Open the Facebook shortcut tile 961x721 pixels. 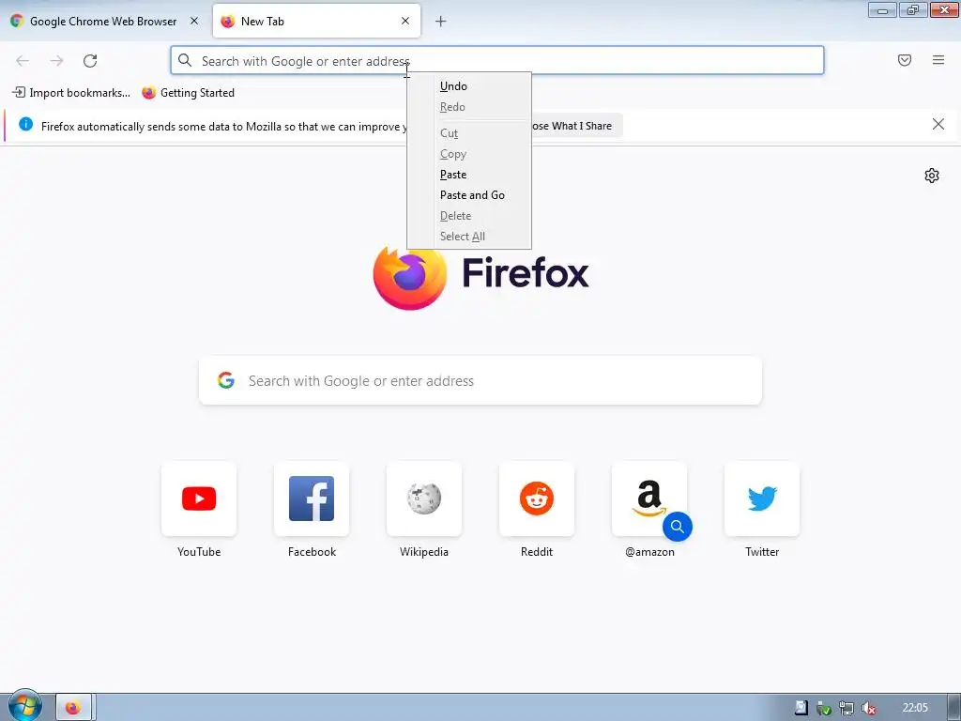pos(312,499)
